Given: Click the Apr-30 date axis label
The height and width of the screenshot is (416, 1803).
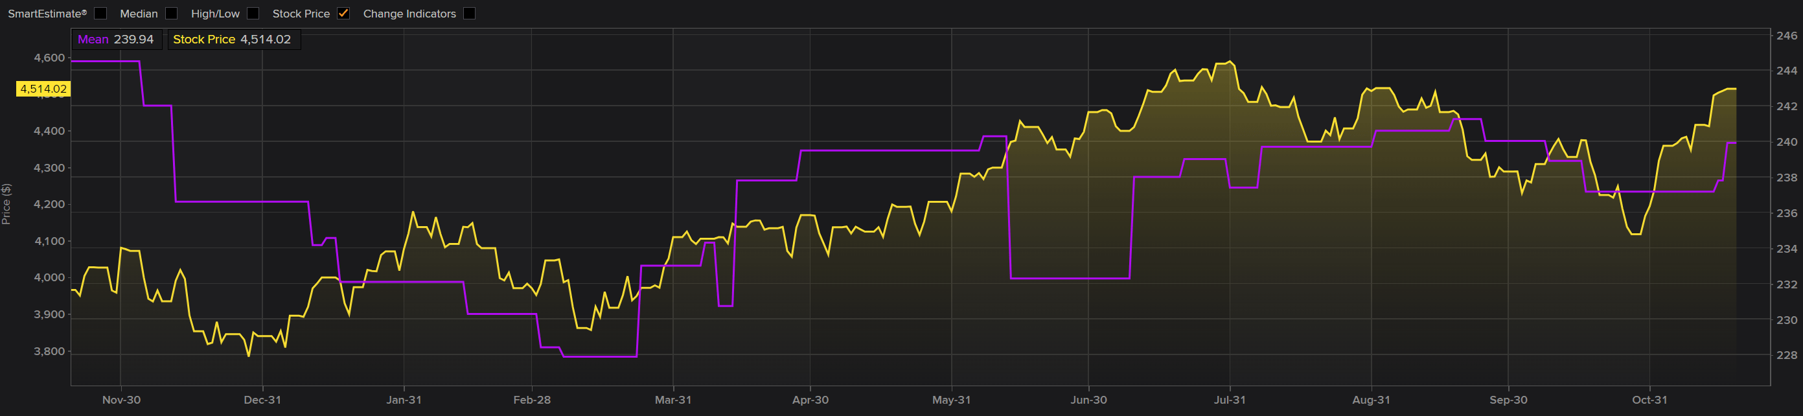Looking at the screenshot, I should [x=810, y=400].
